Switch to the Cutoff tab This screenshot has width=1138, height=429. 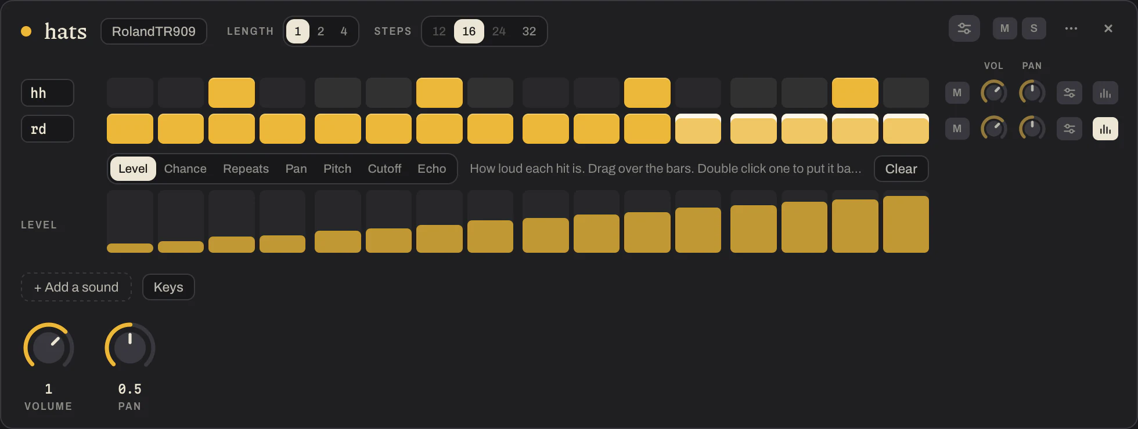pyautogui.click(x=384, y=169)
